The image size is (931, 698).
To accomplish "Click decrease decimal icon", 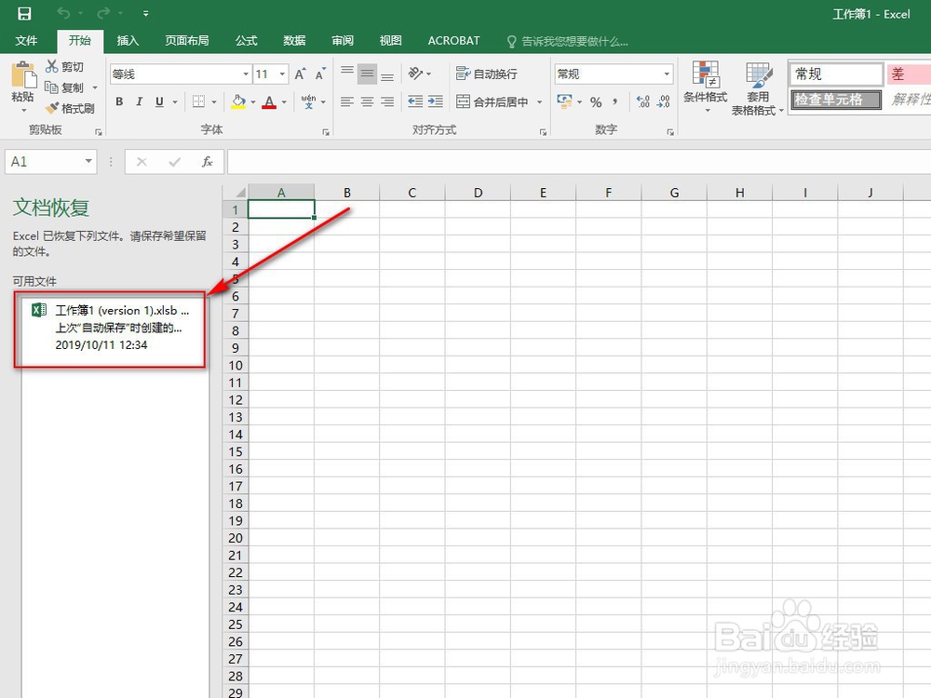I will pos(663,101).
